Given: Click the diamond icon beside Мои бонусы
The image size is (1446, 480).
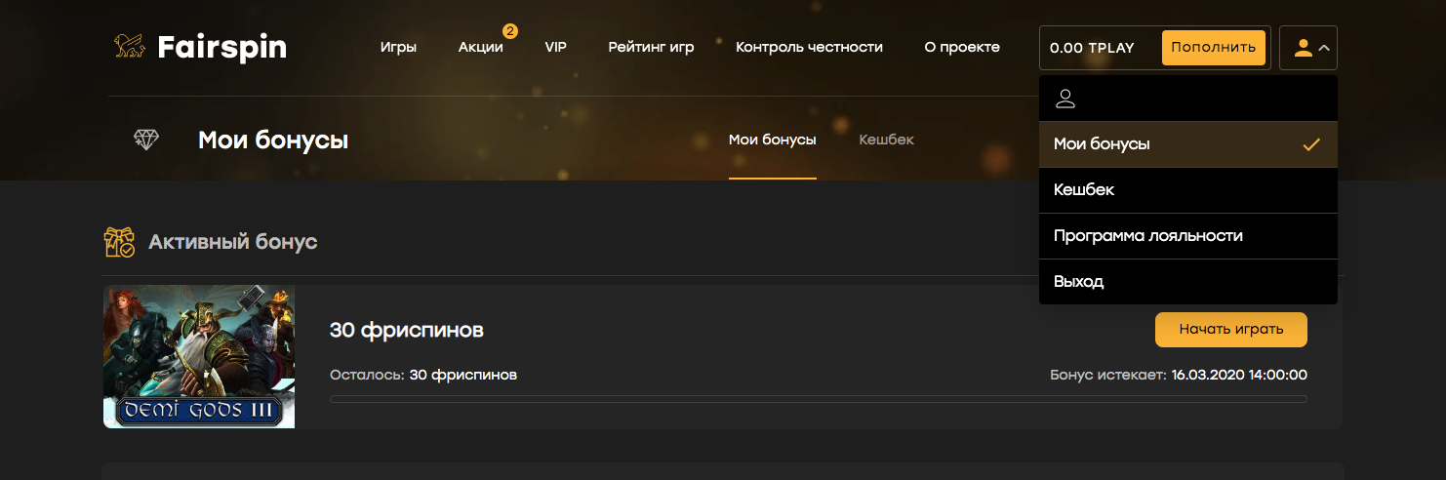Looking at the screenshot, I should tap(146, 140).
